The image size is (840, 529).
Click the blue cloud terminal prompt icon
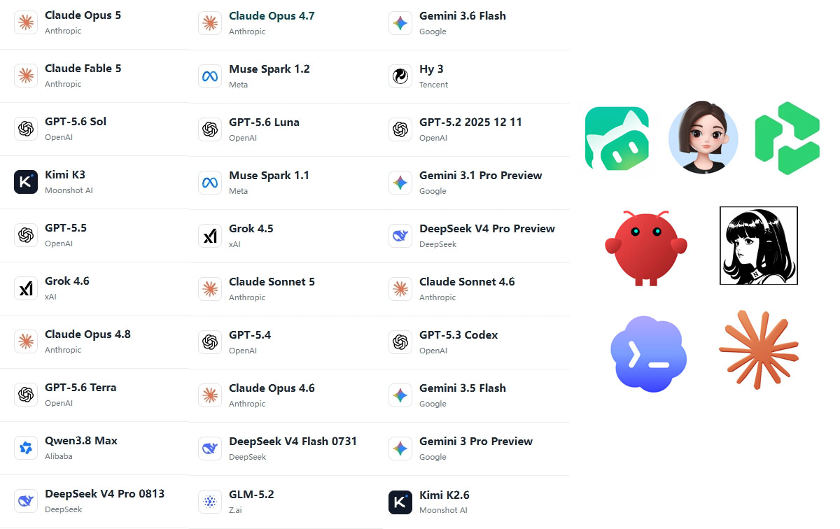coord(649,353)
